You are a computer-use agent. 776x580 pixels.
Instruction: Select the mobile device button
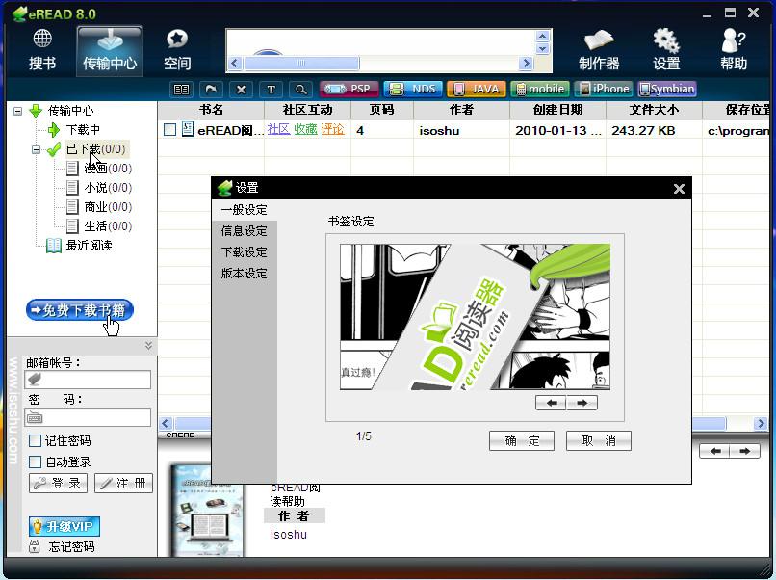(x=540, y=90)
